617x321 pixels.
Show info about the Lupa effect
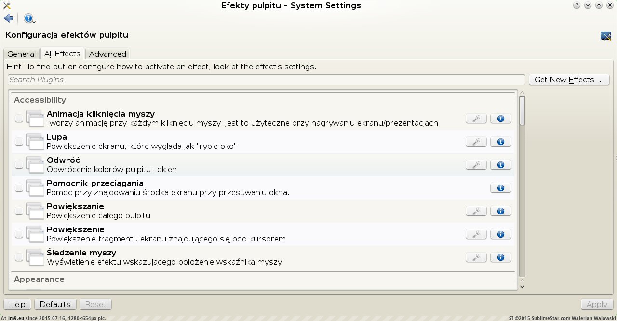500,142
